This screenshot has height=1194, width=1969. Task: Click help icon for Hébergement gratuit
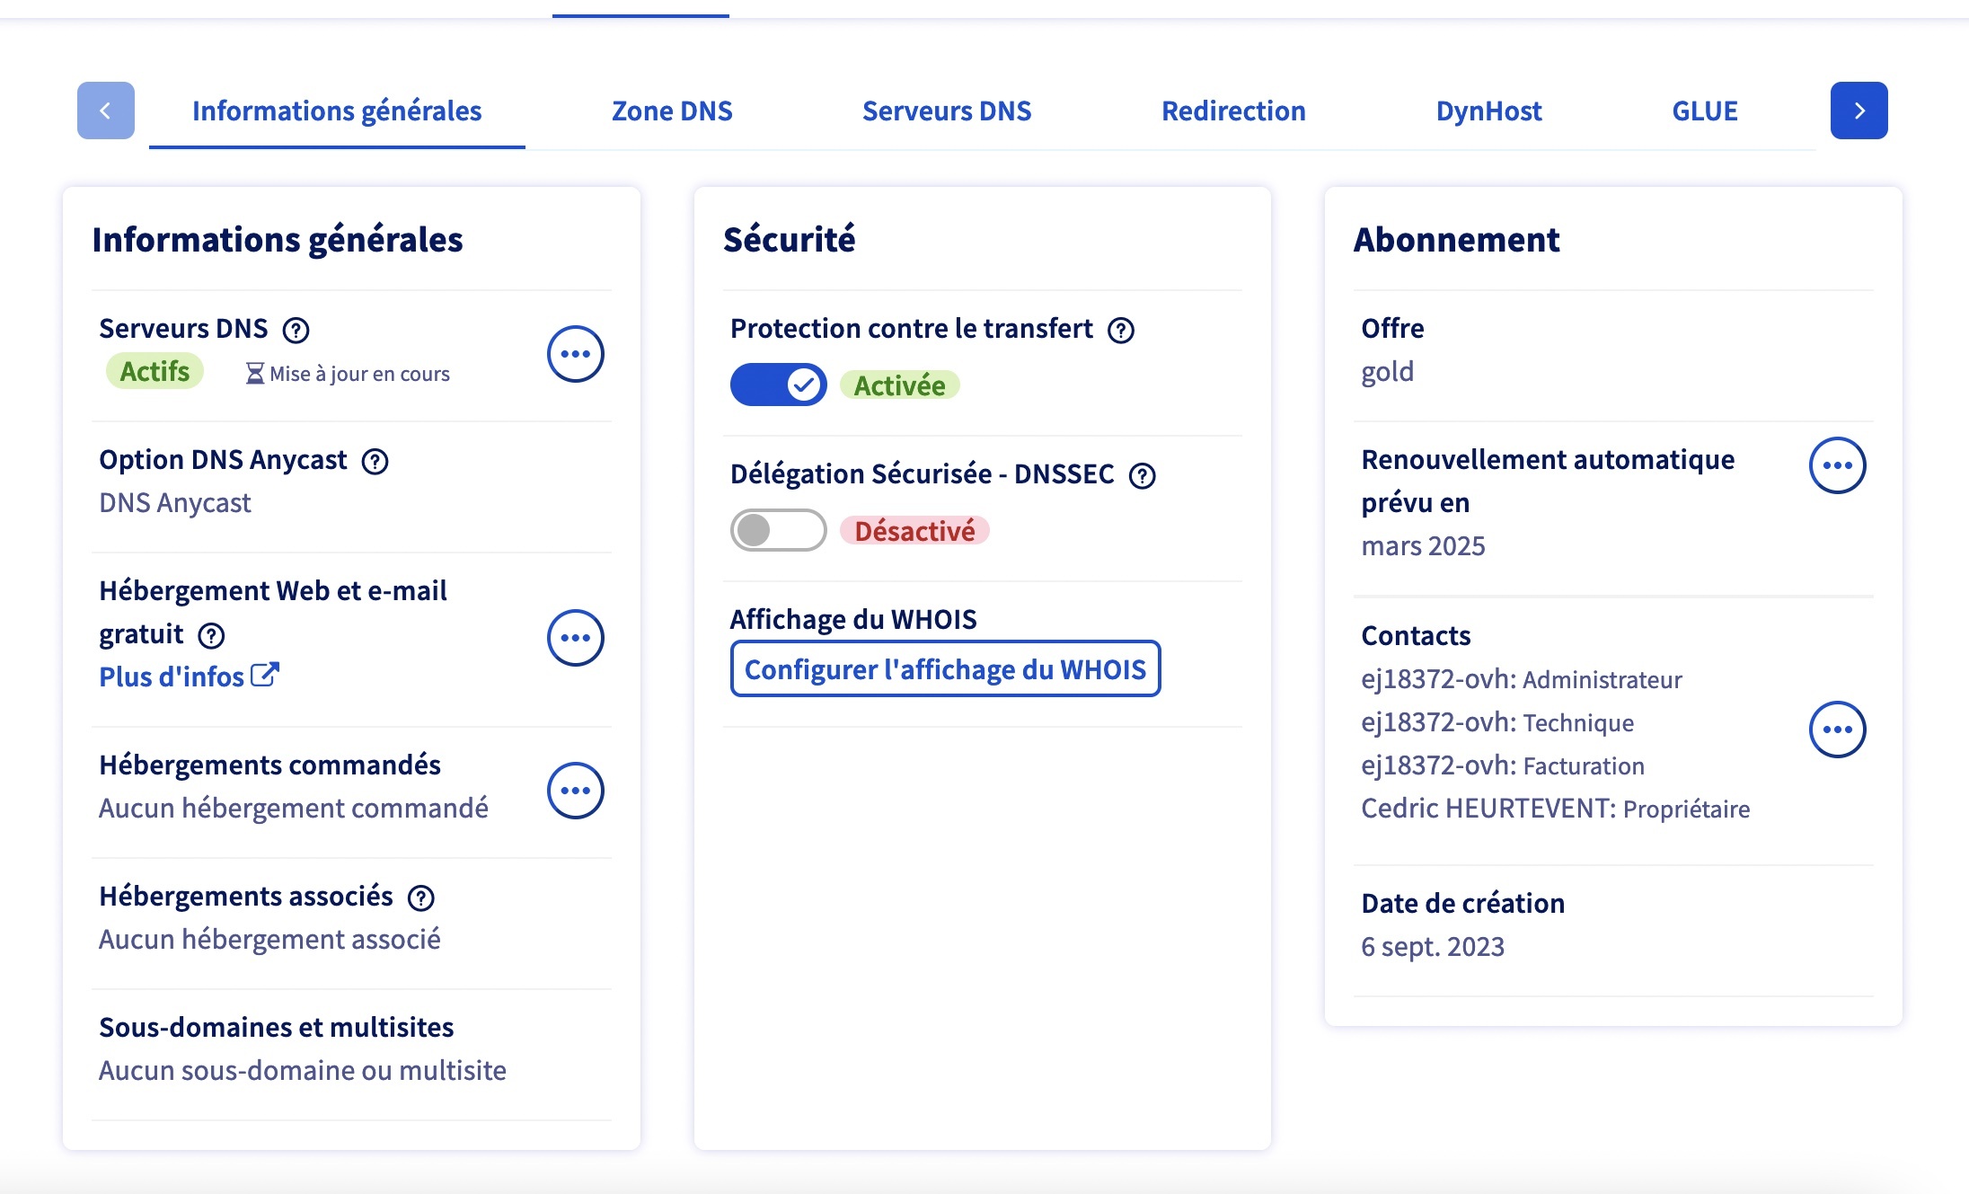(211, 636)
